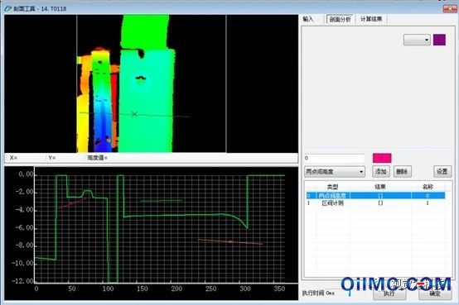Click the 删除 button
This screenshot has height=305, width=459.
pyautogui.click(x=402, y=171)
